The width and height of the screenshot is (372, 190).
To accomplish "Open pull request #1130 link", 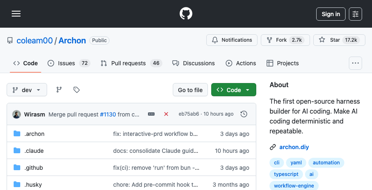I will (x=108, y=114).
